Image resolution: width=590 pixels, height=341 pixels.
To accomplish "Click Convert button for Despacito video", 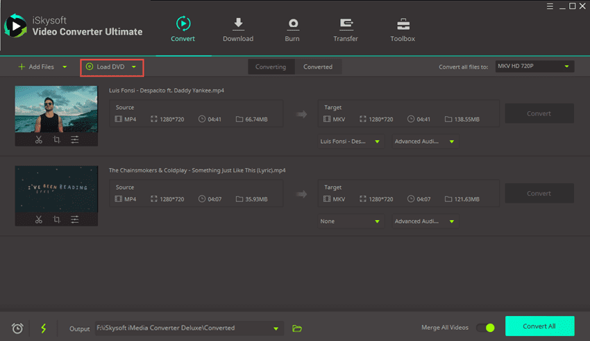I will point(539,114).
